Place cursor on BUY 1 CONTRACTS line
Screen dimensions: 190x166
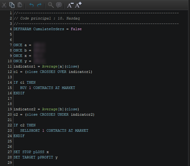click(47, 88)
